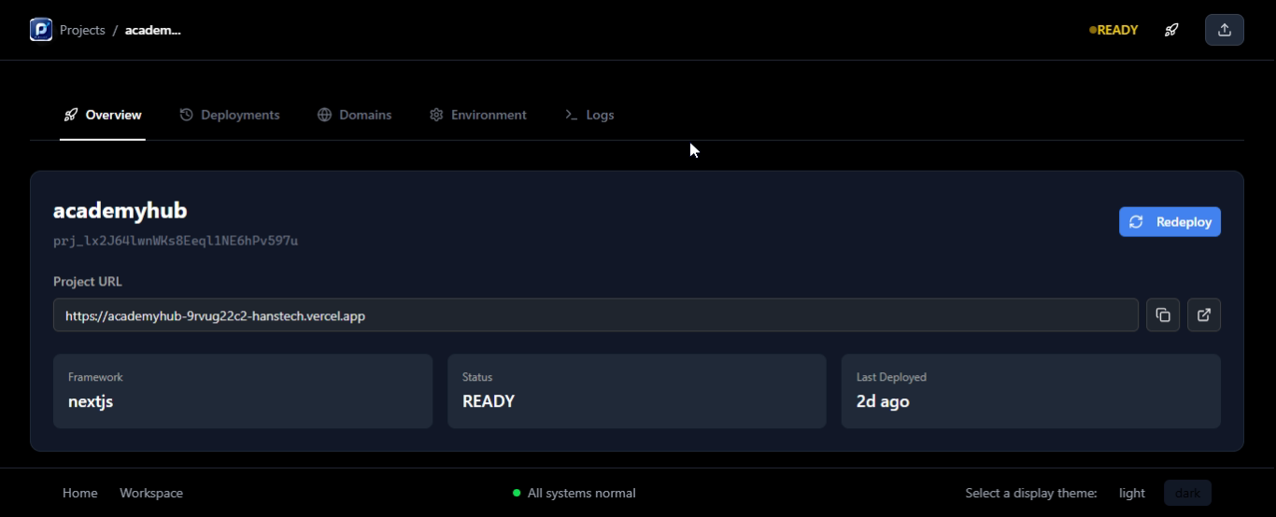
Task: Open project URL in new tab icon
Action: tap(1204, 315)
